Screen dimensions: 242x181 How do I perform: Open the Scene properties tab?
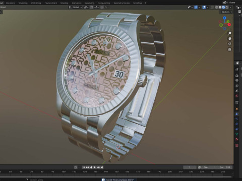[x=237, y=90]
